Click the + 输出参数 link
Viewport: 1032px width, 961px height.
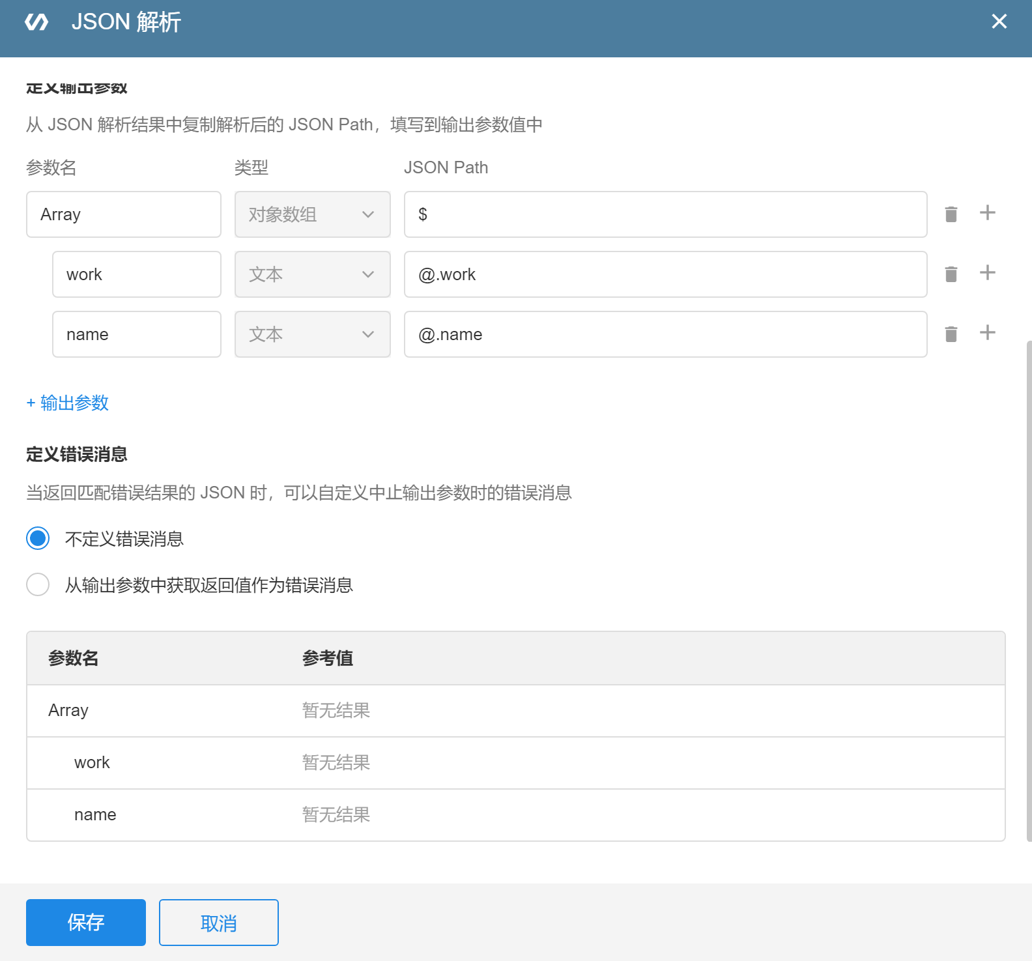point(68,403)
